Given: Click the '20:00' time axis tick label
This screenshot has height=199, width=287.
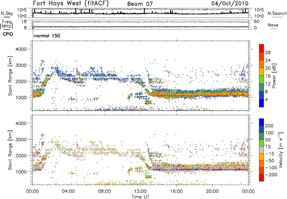Looking at the screenshot, I should (x=212, y=191).
